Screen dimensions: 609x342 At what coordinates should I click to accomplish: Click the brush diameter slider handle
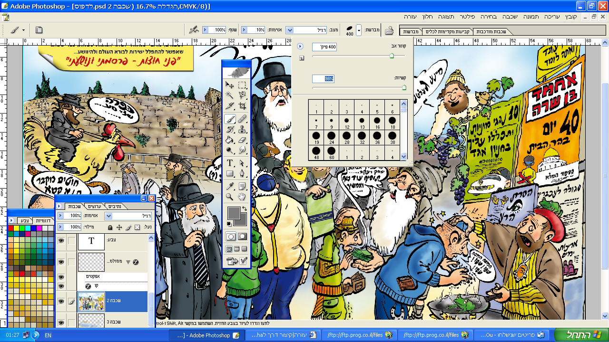point(392,56)
